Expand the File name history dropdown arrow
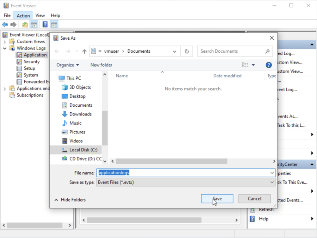Image resolution: width=317 pixels, height=238 pixels. coord(272,173)
